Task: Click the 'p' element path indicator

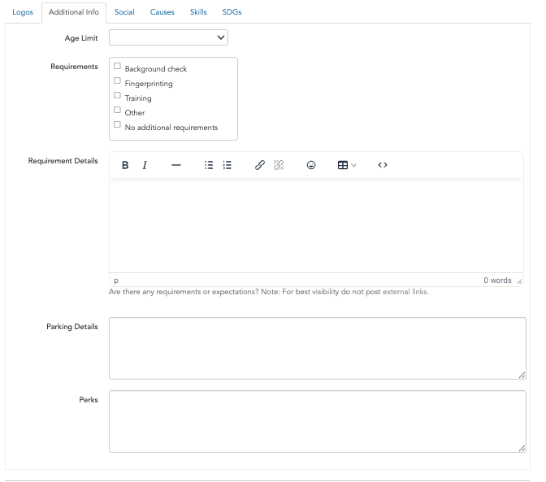Action: (x=116, y=280)
